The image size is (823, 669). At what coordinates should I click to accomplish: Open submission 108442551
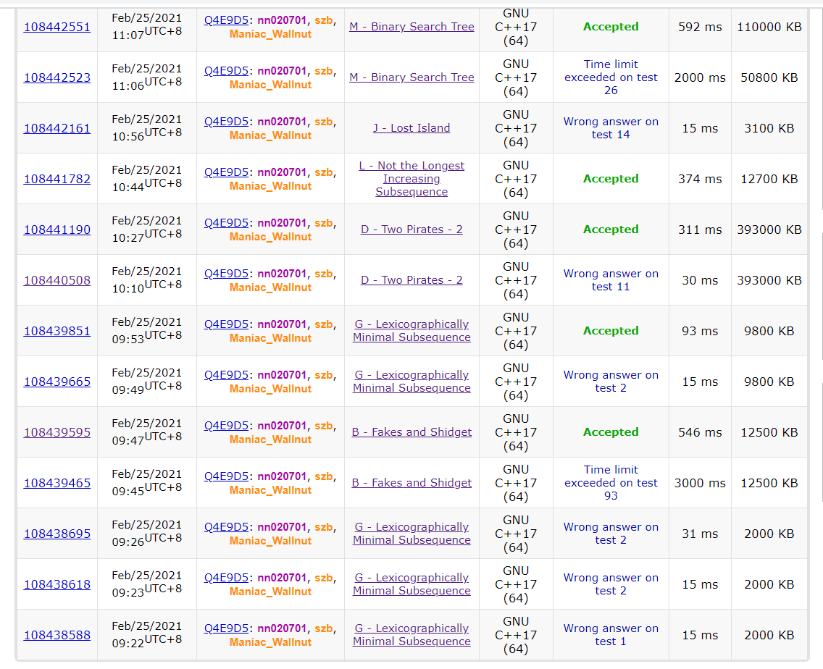click(x=57, y=27)
